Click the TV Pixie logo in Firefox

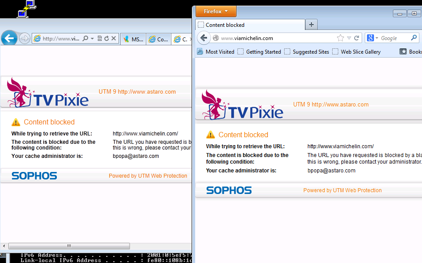[242, 105]
